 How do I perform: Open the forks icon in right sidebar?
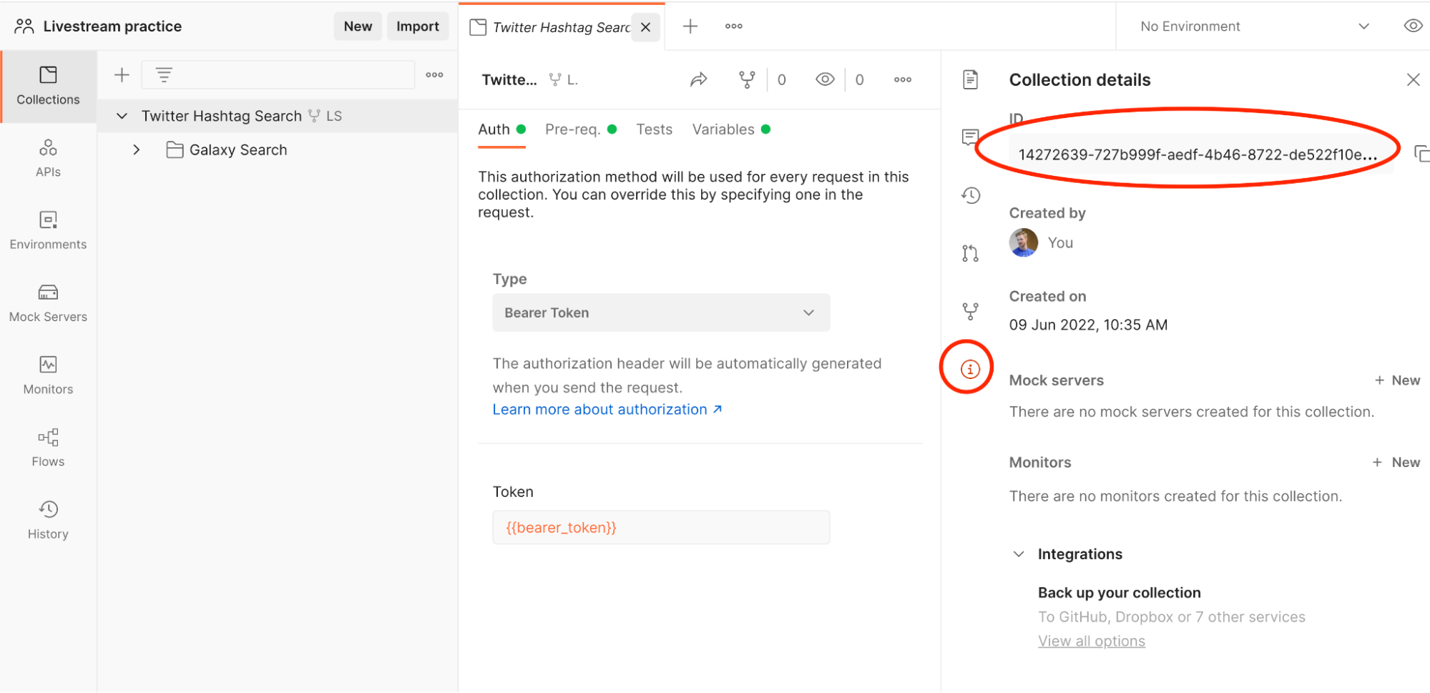[x=970, y=311]
